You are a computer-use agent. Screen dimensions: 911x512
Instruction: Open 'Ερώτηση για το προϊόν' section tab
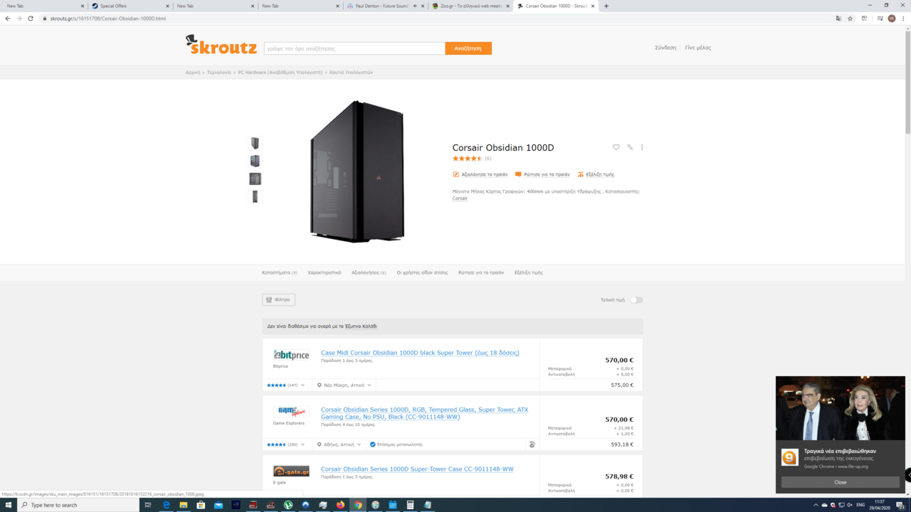[481, 272]
